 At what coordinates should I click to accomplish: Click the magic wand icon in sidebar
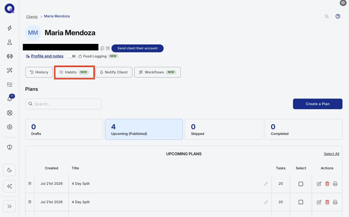[10, 70]
